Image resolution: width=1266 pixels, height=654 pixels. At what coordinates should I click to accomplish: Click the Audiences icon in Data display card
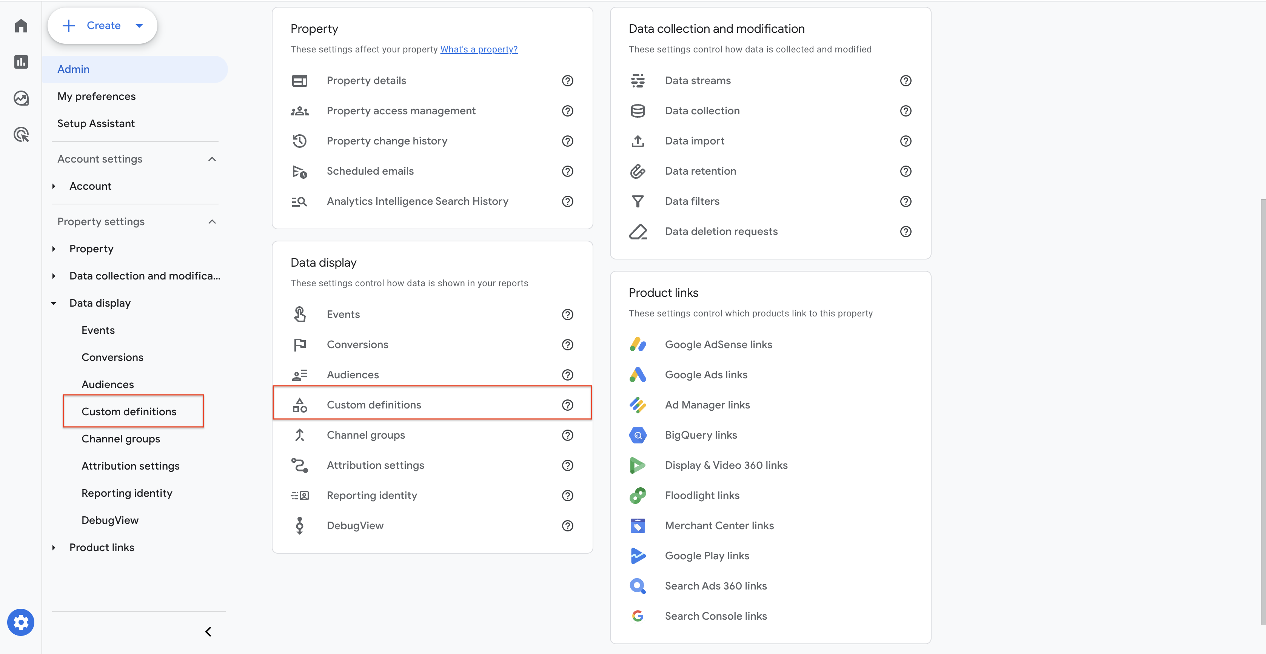pyautogui.click(x=299, y=375)
